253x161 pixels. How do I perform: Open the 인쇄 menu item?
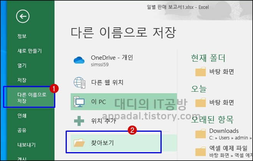pos(22,116)
